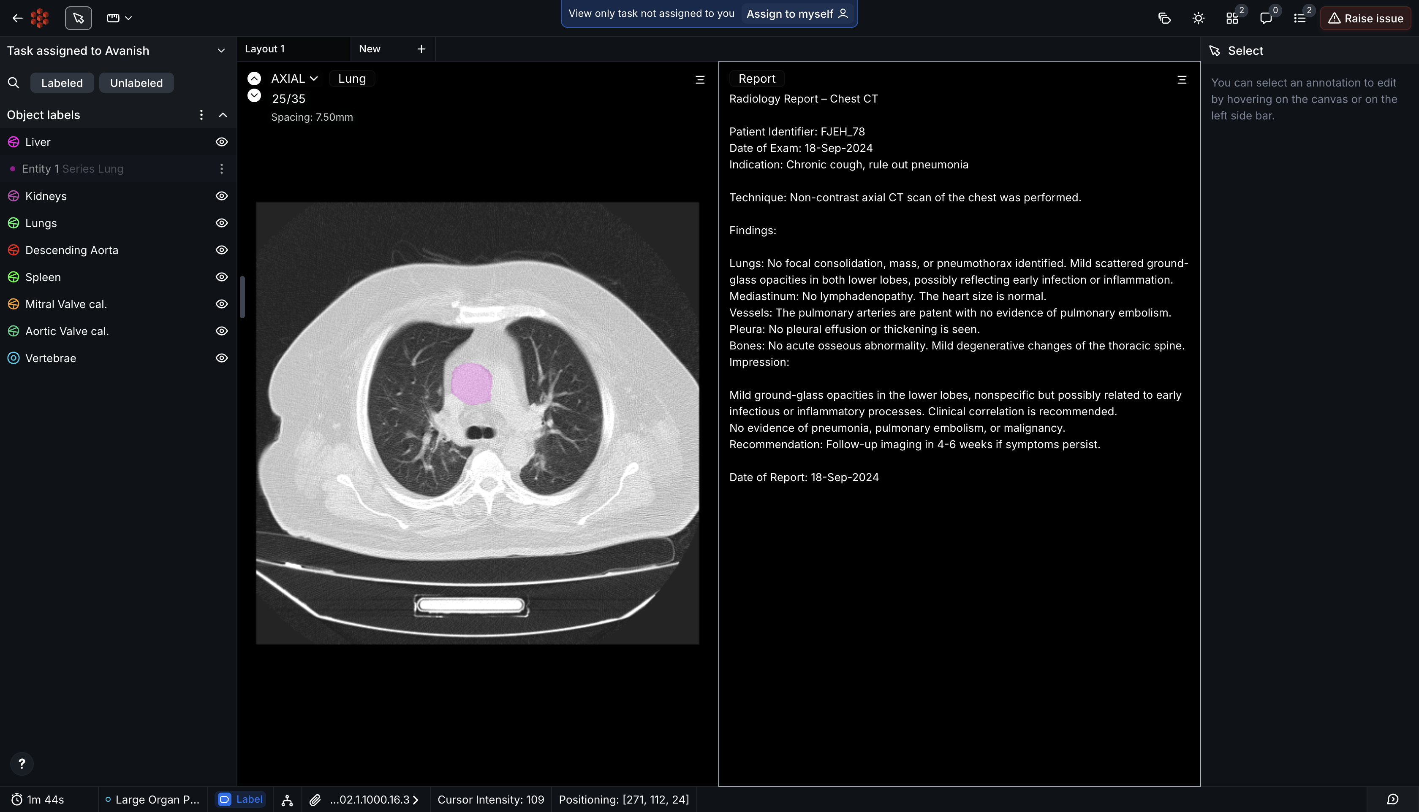Hide the Descending Aorta label
This screenshot has height=812, width=1419.
click(x=222, y=250)
